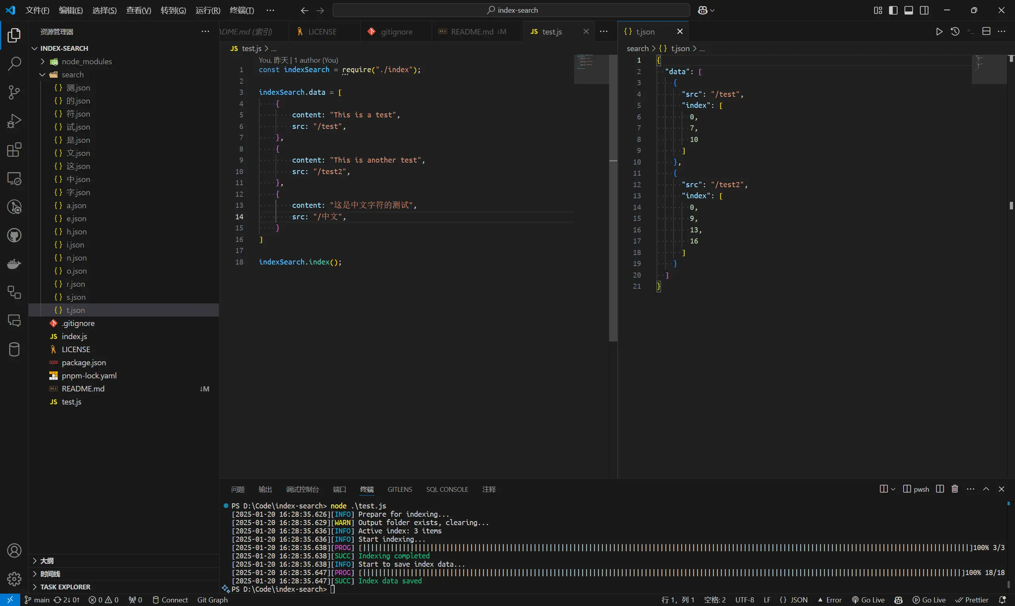Change UTF-8 file encoding
The width and height of the screenshot is (1015, 606).
745,600
